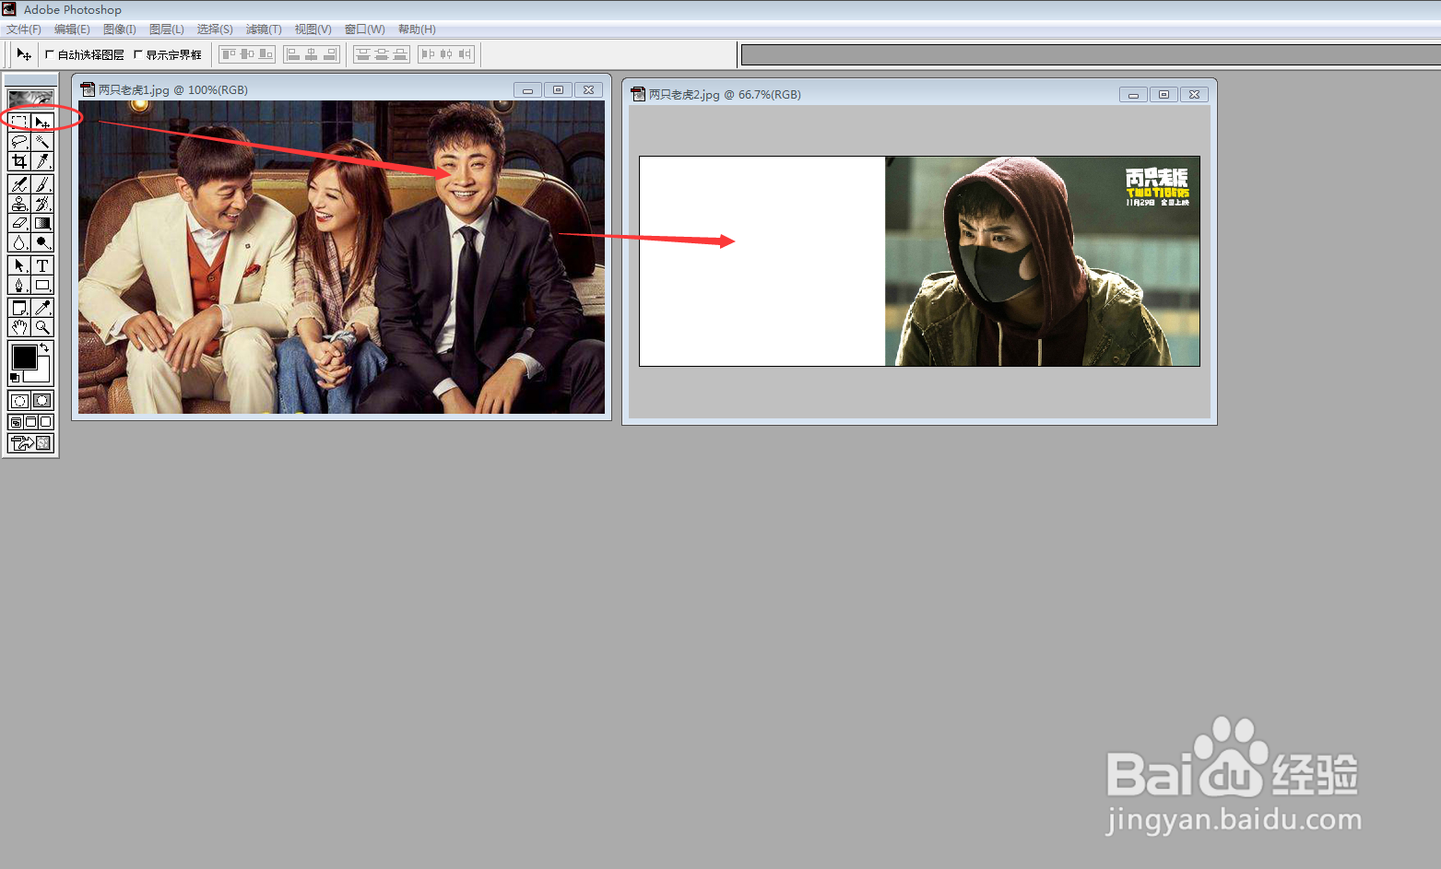
Task: Select the Gradient tool
Action: (x=42, y=223)
